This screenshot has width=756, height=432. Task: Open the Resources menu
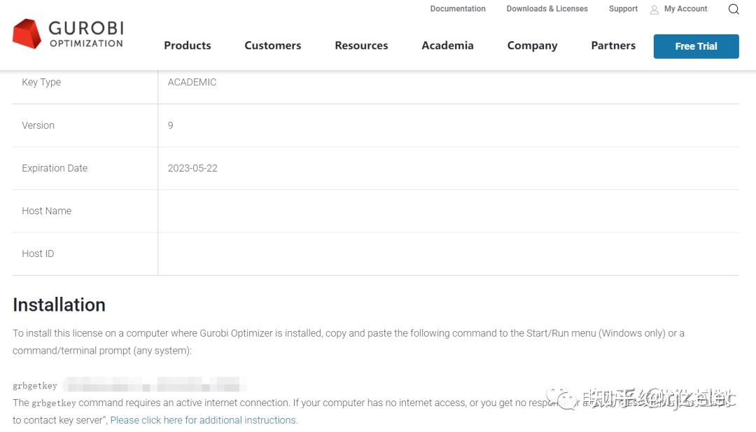[x=361, y=46]
